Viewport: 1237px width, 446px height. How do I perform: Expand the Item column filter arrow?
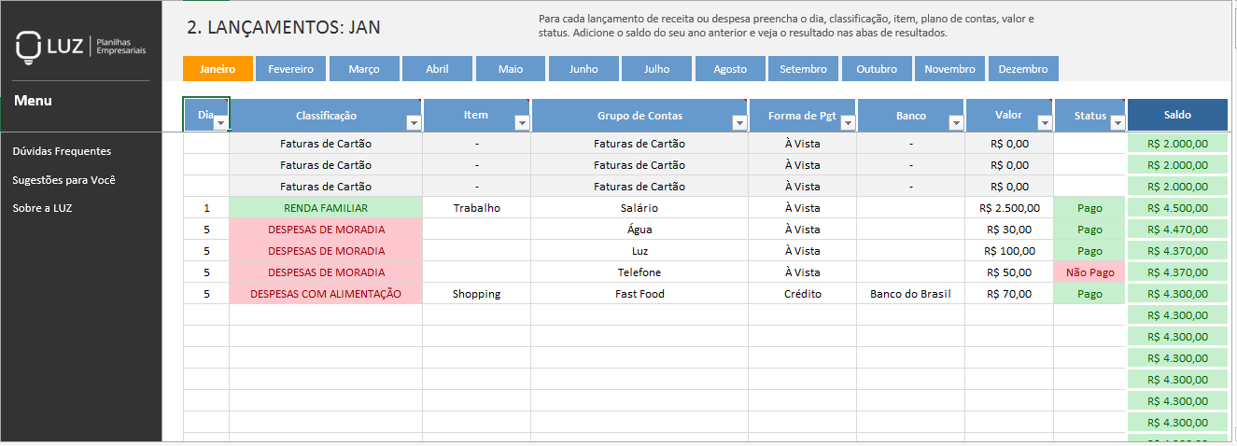point(522,122)
